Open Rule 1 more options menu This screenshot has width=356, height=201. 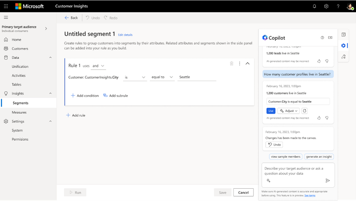coord(240,63)
